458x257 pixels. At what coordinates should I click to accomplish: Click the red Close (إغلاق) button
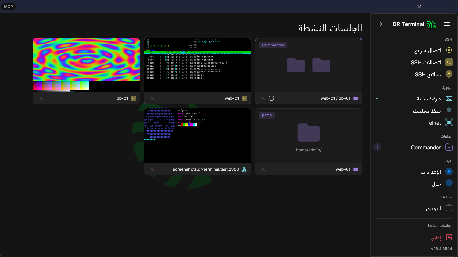click(442, 238)
